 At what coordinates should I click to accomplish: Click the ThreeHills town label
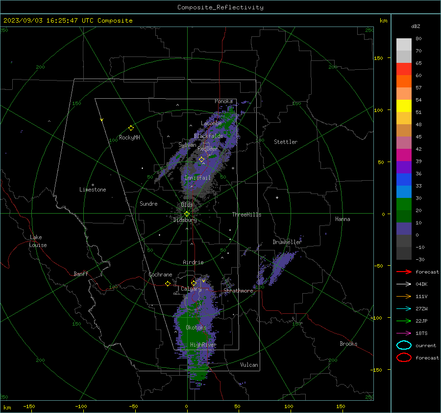tap(246, 215)
